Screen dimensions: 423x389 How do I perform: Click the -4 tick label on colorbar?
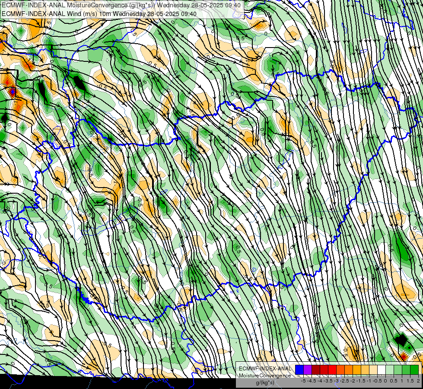pos(320,381)
